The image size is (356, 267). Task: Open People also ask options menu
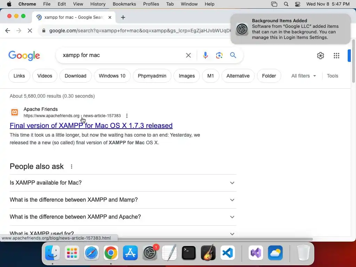[x=72, y=167]
